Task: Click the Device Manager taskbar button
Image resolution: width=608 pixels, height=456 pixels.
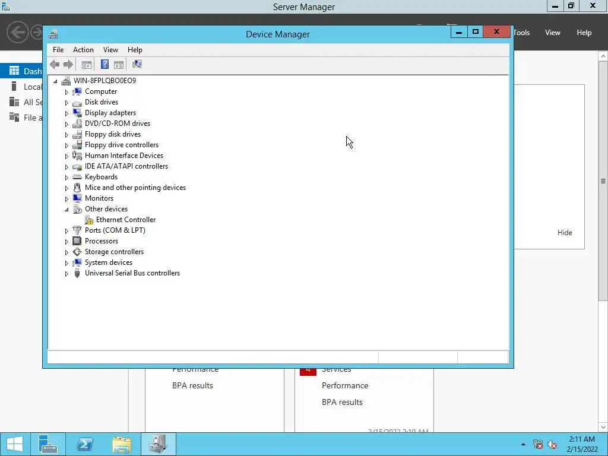Action: point(158,444)
